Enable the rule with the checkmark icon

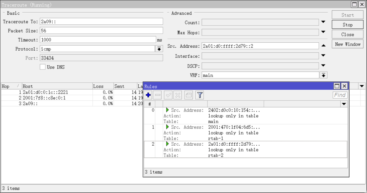click(168, 95)
